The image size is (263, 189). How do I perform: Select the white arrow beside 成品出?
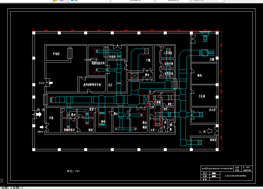click(x=51, y=83)
